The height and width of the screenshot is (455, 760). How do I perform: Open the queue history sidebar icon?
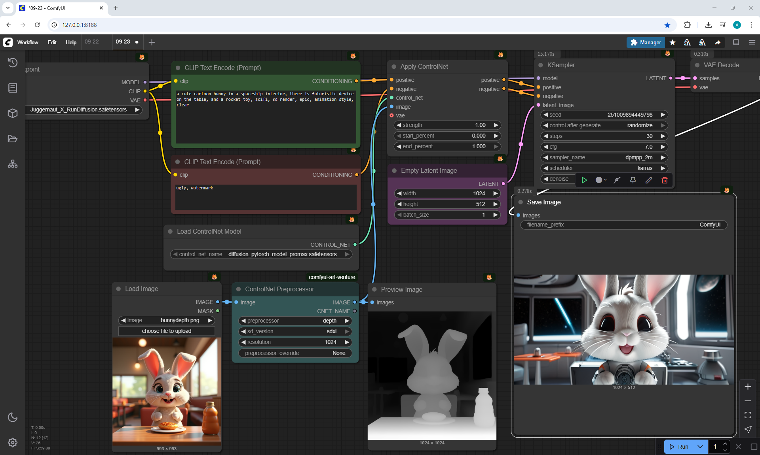pyautogui.click(x=13, y=62)
